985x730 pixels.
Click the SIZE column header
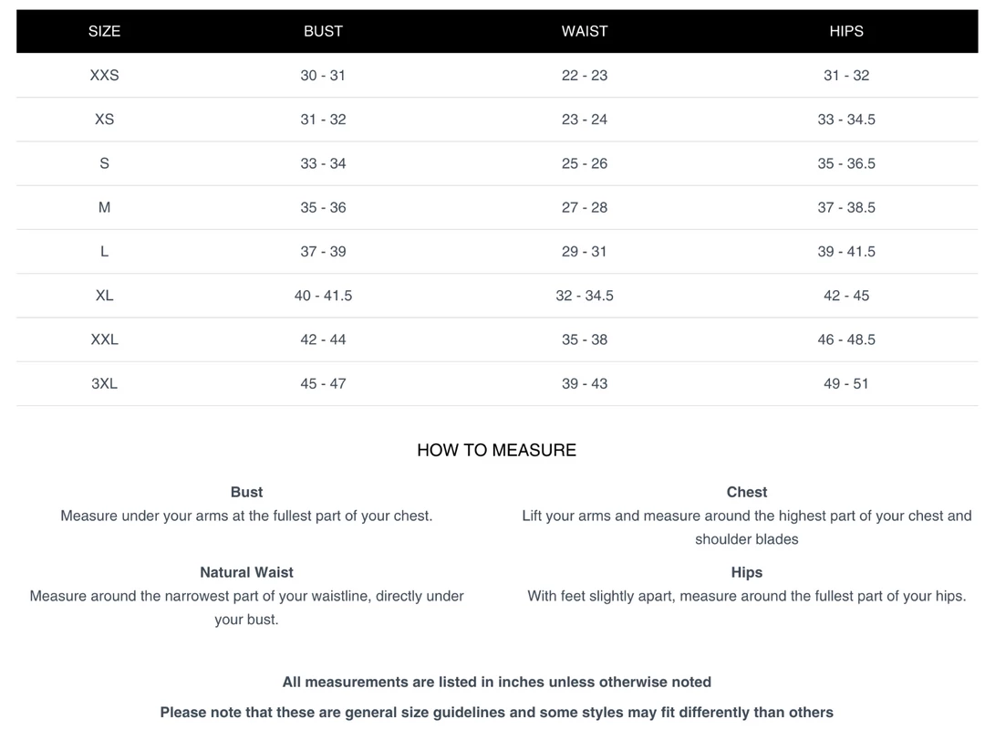click(104, 31)
